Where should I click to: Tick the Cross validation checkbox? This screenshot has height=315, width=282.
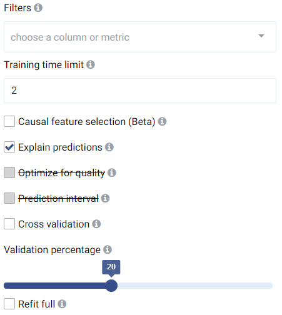(x=9, y=224)
